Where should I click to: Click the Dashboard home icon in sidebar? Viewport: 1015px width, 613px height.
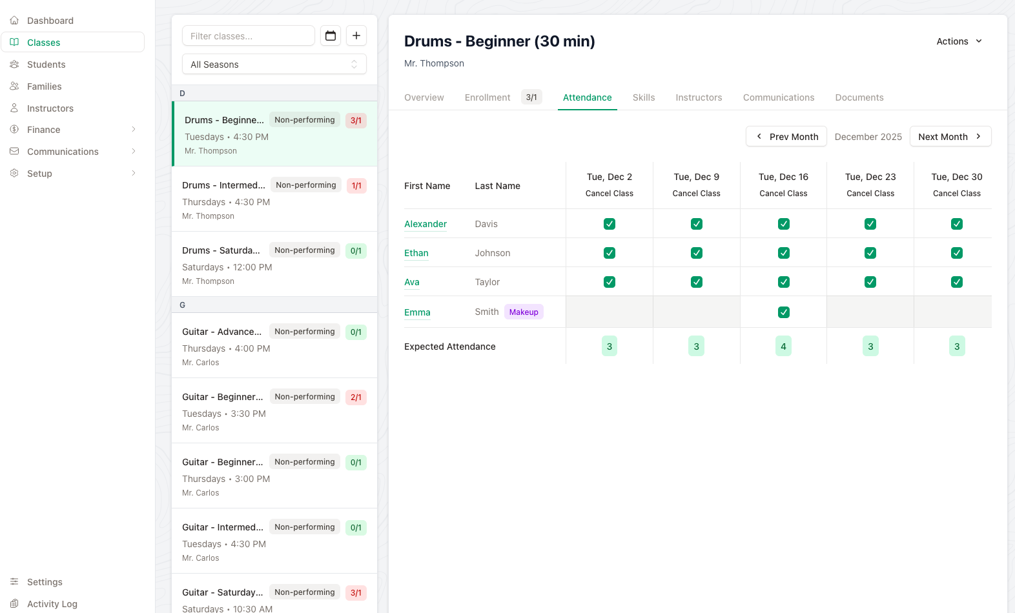click(14, 21)
